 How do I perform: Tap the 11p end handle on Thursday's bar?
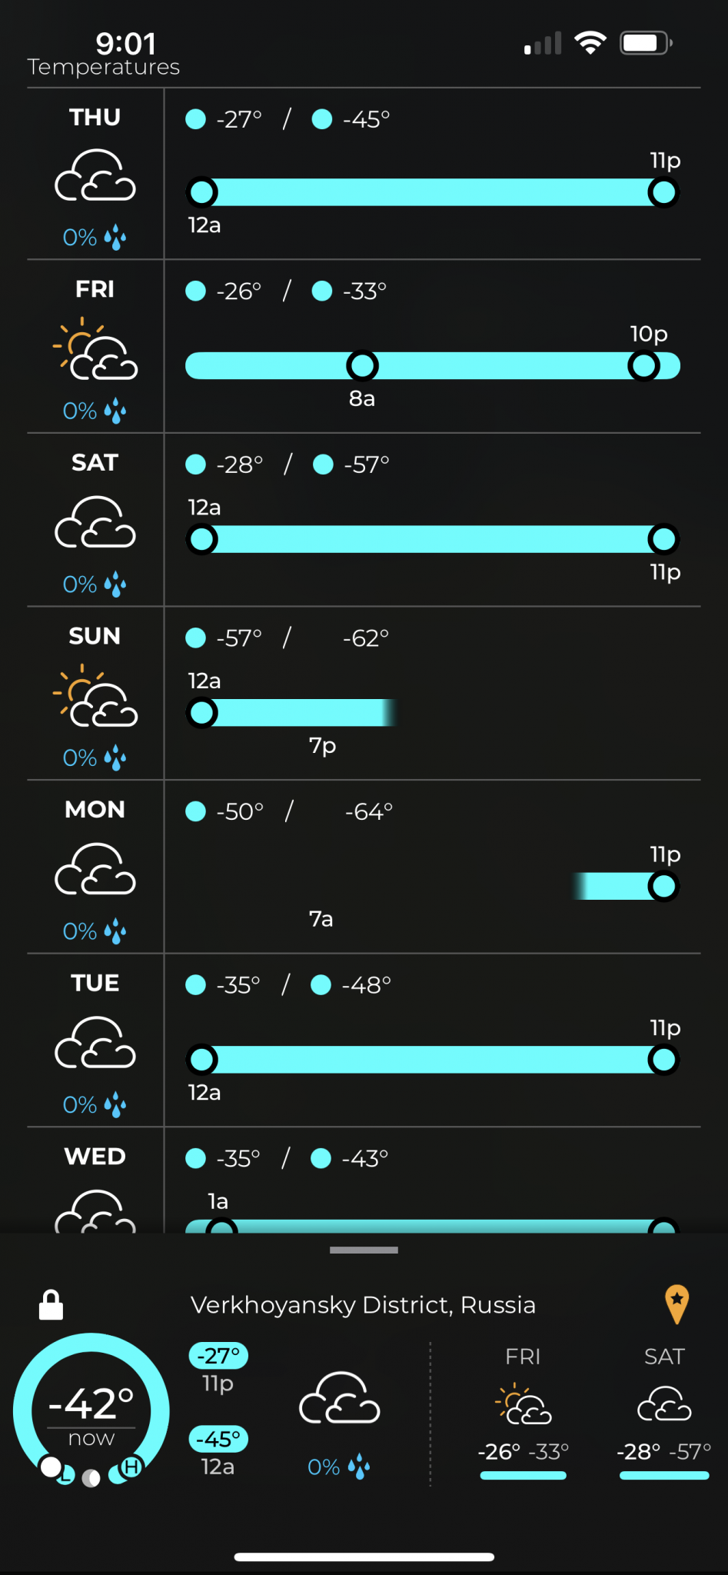click(x=663, y=192)
